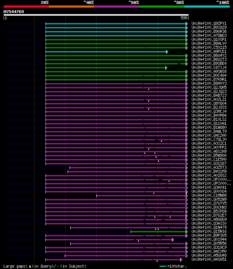Open the UniRef100_Q0OXG4 entry
Screen dimensions: 233x269
click(209, 192)
